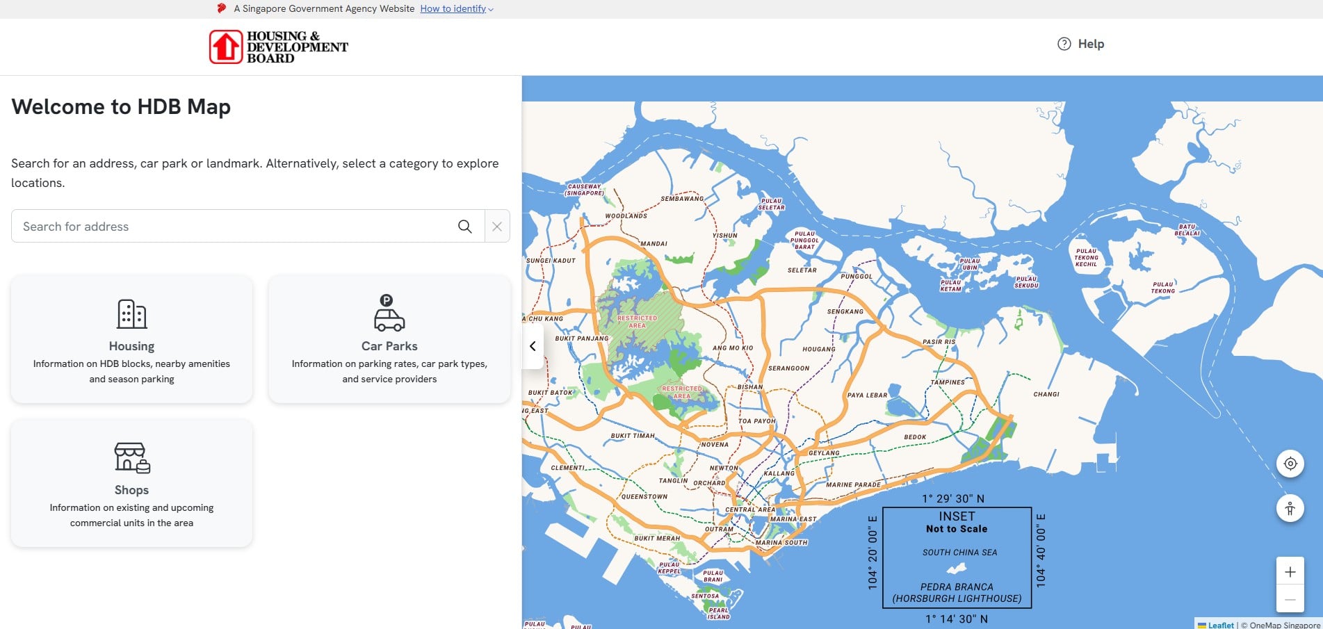
Task: Click the Singapore Government lion crest icon
Action: 222,8
